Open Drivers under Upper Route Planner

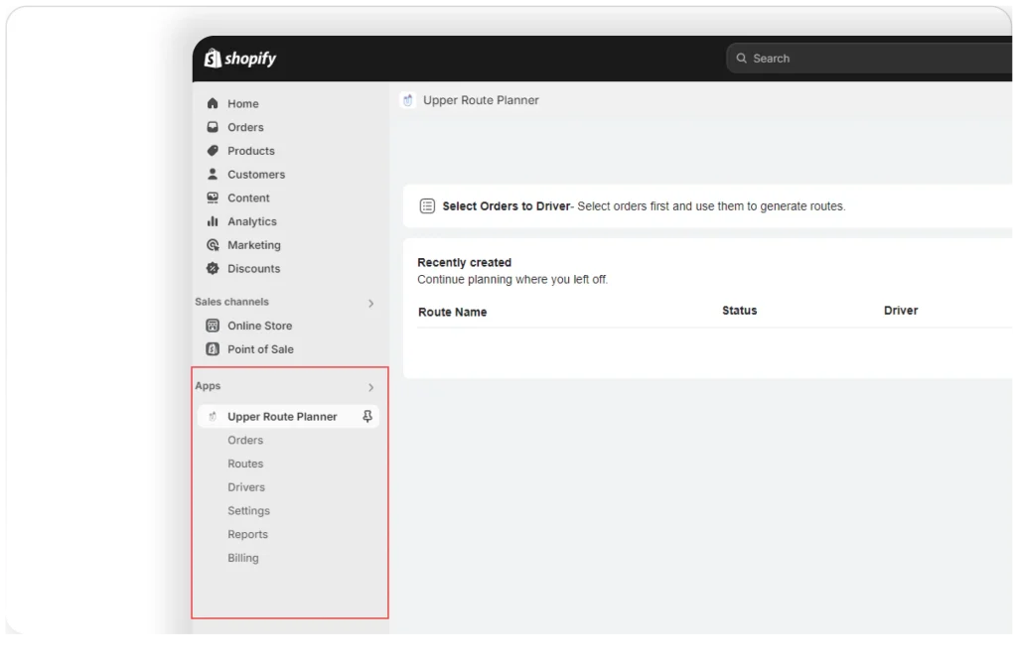coord(246,487)
